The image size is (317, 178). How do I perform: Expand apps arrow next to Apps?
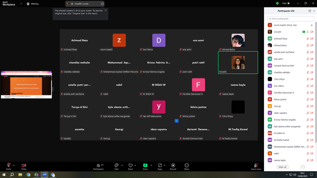pyautogui.click(x=164, y=165)
